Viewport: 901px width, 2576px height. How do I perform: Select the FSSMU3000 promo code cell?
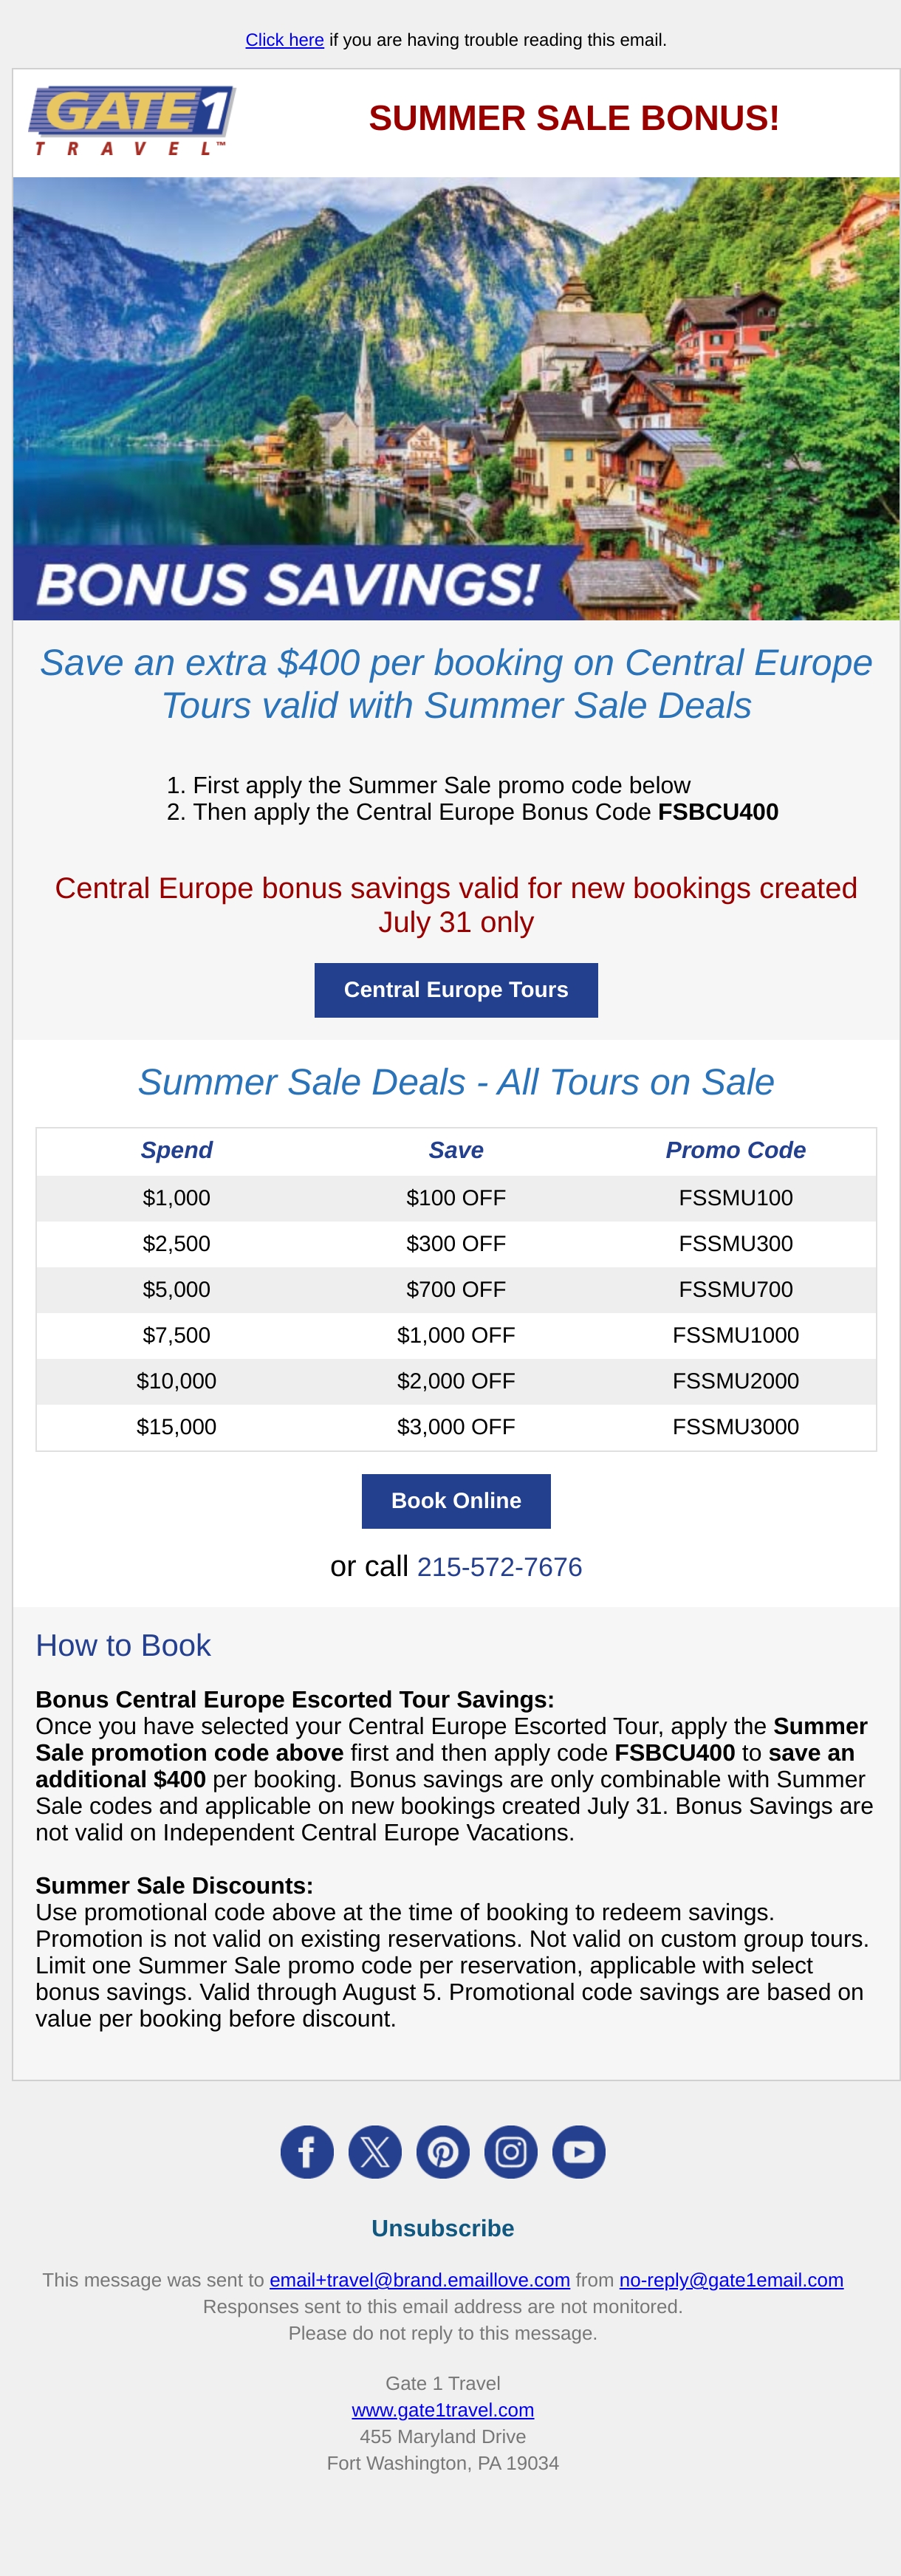point(736,1427)
